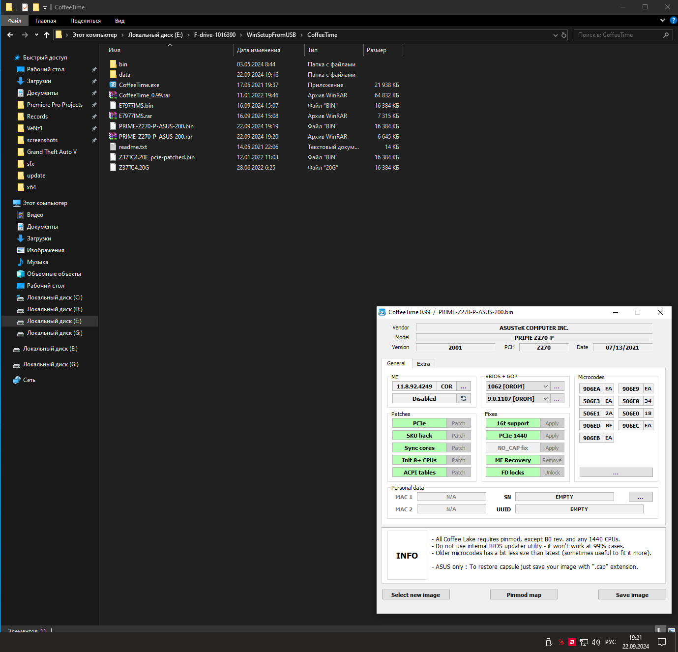The image size is (678, 652).
Task: Select the Z37TC4.20E_pcie-patched.bin file
Action: [157, 157]
